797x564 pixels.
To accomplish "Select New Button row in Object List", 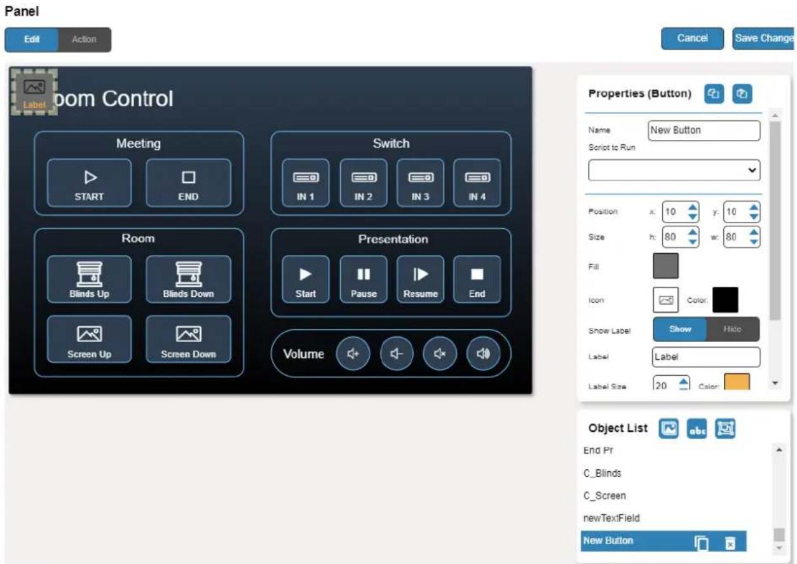I will [x=664, y=542].
